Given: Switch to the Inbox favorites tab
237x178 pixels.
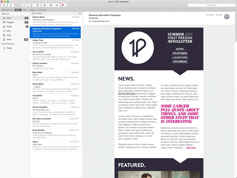Looking at the screenshot, I should click(x=18, y=10).
